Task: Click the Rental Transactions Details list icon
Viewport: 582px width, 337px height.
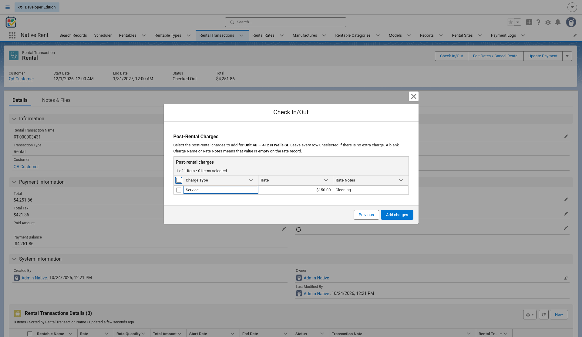Action: [x=18, y=313]
